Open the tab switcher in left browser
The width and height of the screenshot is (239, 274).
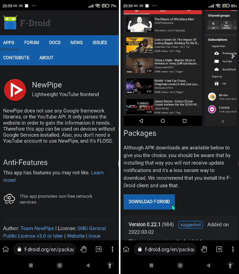pyautogui.click(x=99, y=249)
